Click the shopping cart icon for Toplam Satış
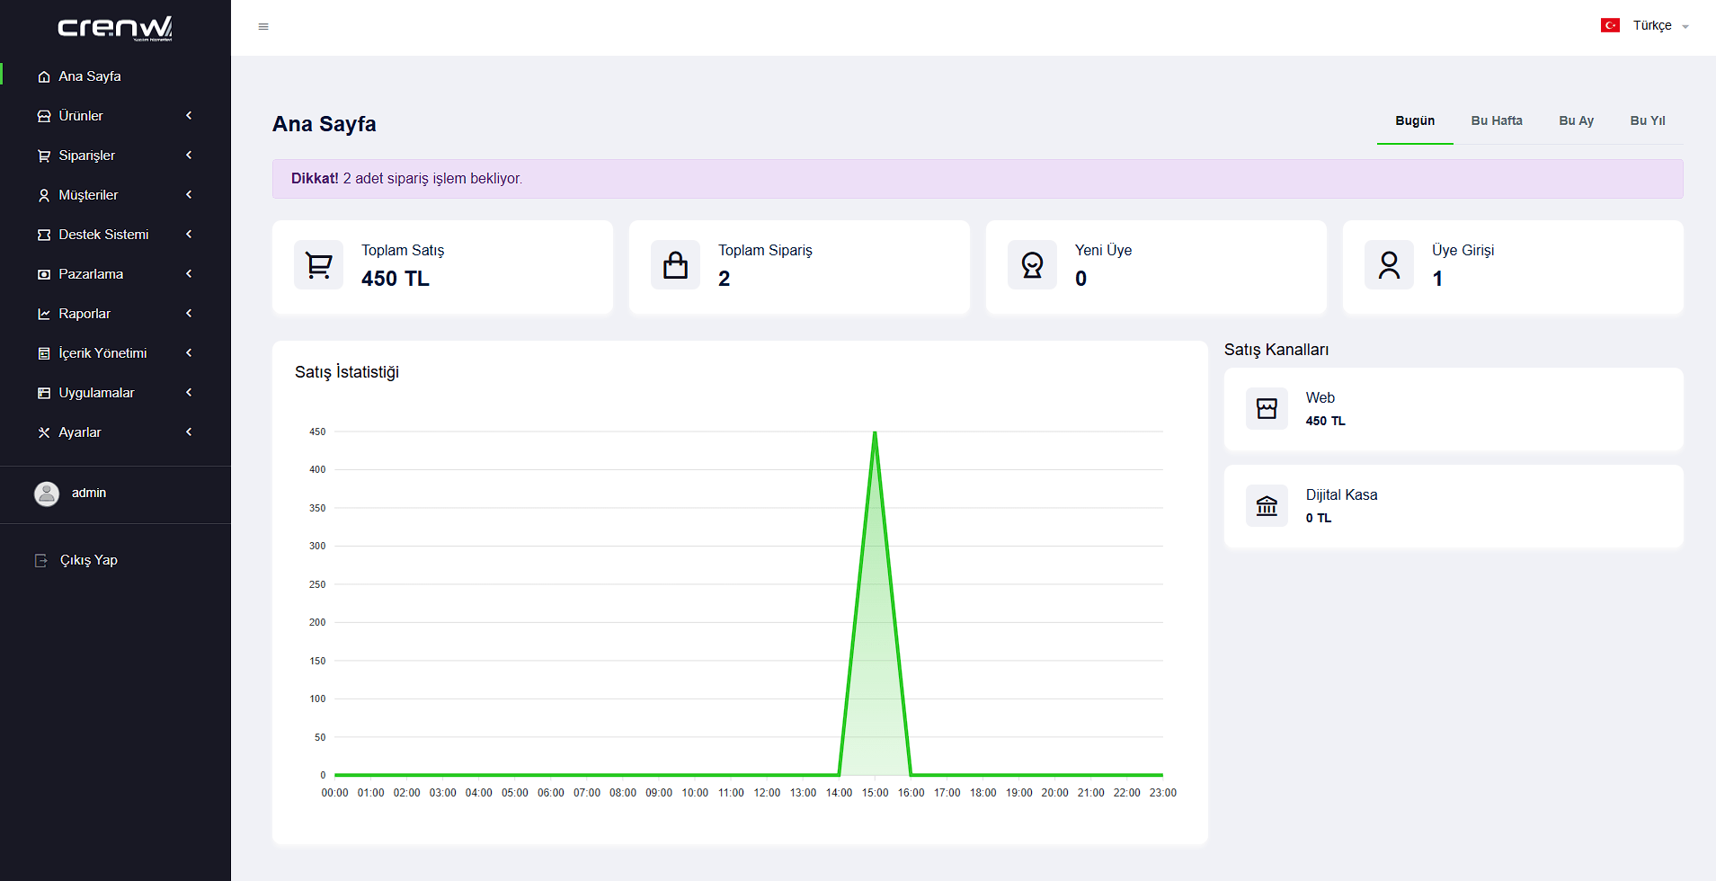 (318, 265)
